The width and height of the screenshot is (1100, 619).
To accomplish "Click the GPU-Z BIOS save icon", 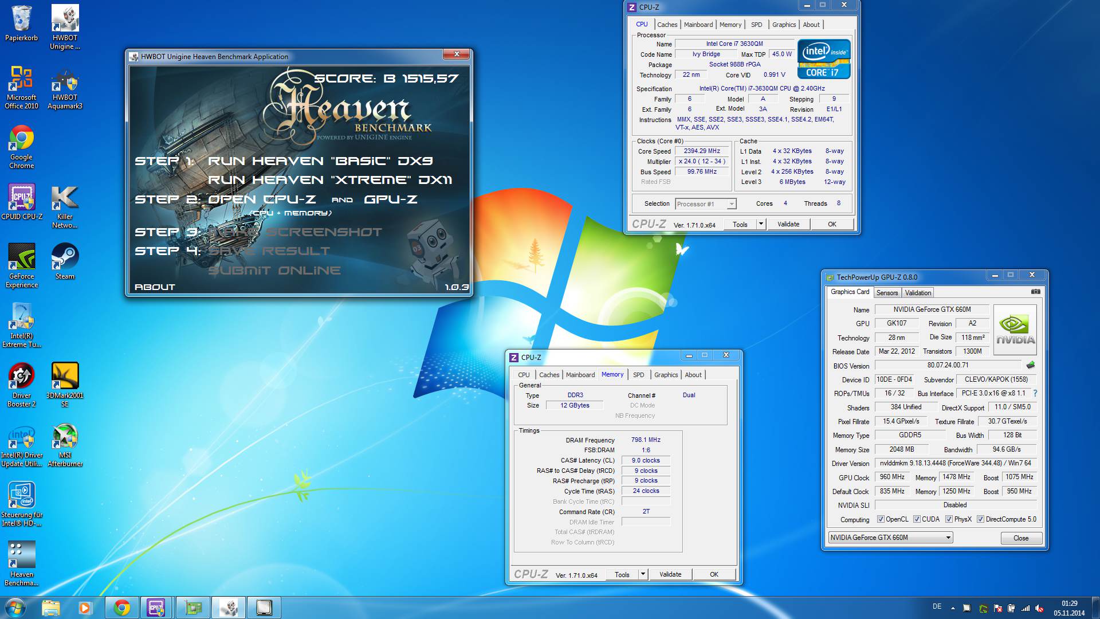I will 1030,365.
